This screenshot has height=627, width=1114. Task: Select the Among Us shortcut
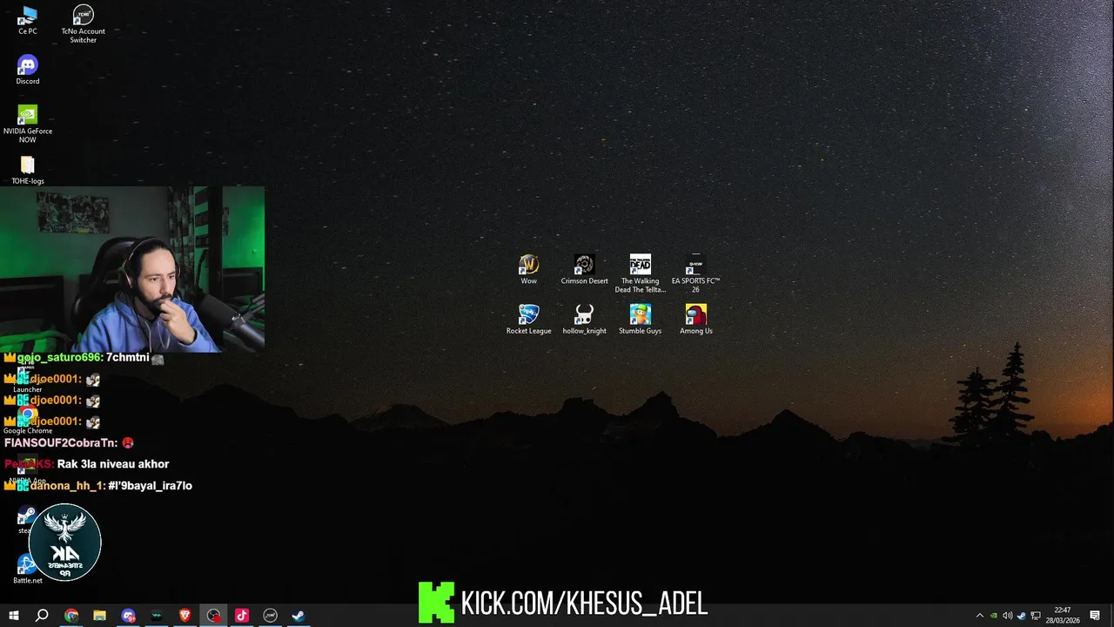click(x=695, y=319)
